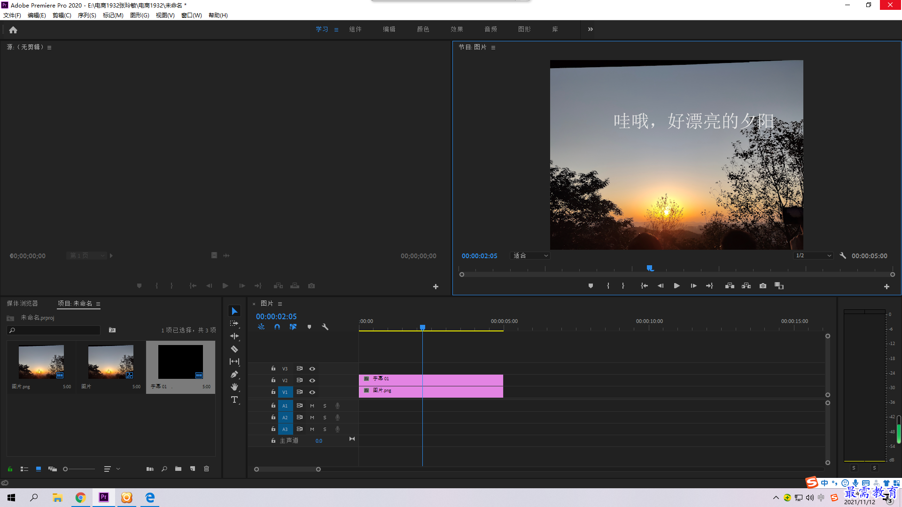Select the Selection tool arrow

(x=234, y=311)
